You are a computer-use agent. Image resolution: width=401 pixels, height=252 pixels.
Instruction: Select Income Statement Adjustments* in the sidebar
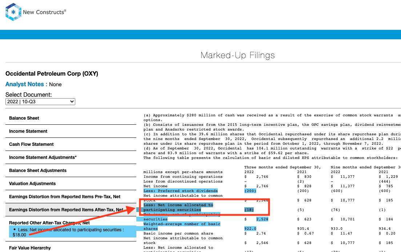point(43,157)
